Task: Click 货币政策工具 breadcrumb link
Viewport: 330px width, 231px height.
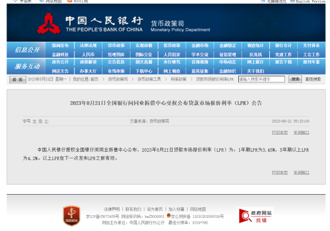Action: point(149,79)
